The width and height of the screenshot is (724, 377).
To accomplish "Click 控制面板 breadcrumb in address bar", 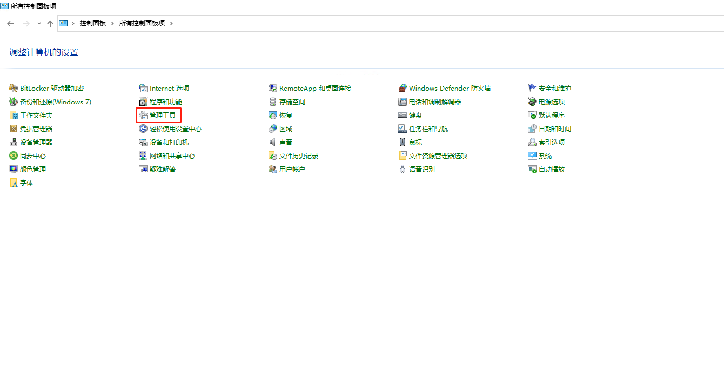I will (x=93, y=23).
